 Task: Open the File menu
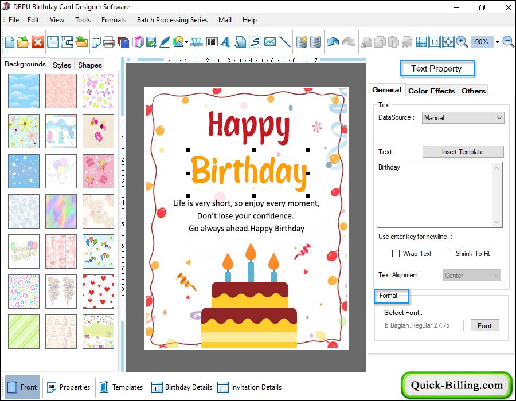(x=14, y=20)
